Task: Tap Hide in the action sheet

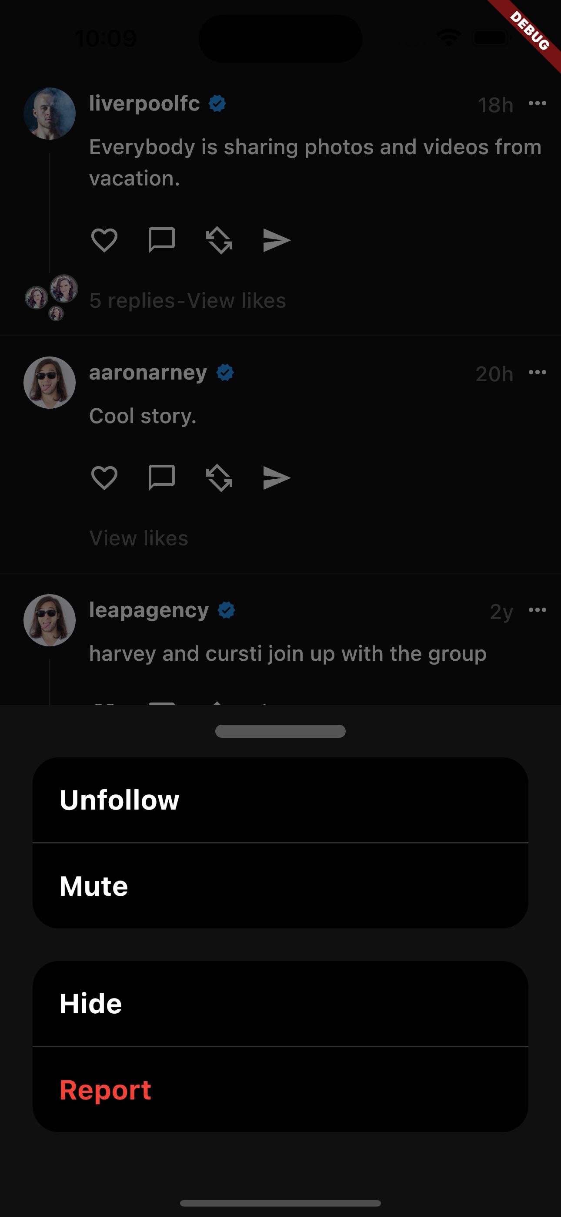Action: tap(280, 1003)
